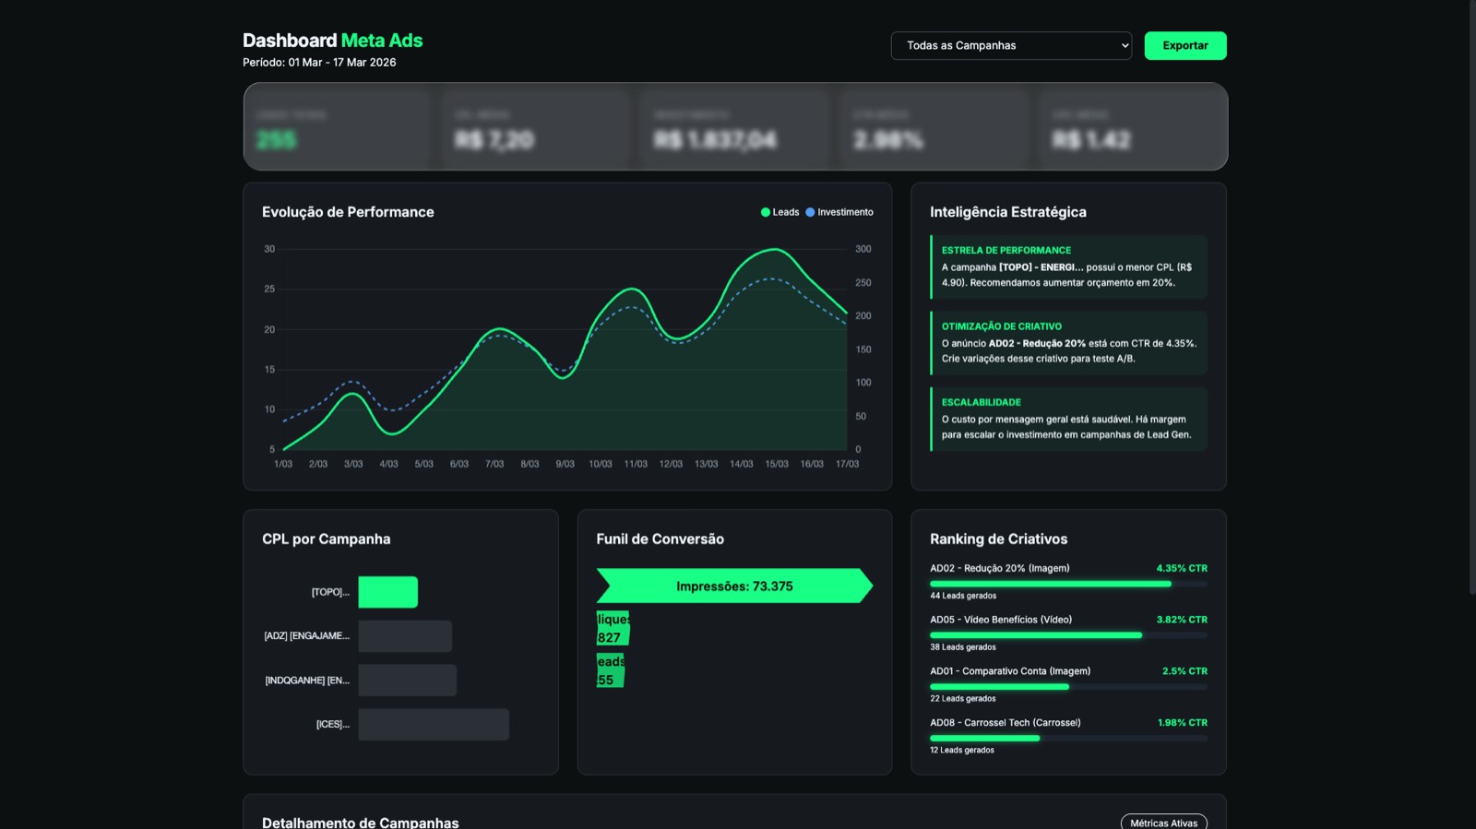Click the AD05 - Vídeo Benefícios progress bar
The height and width of the screenshot is (829, 1476).
(x=1068, y=635)
